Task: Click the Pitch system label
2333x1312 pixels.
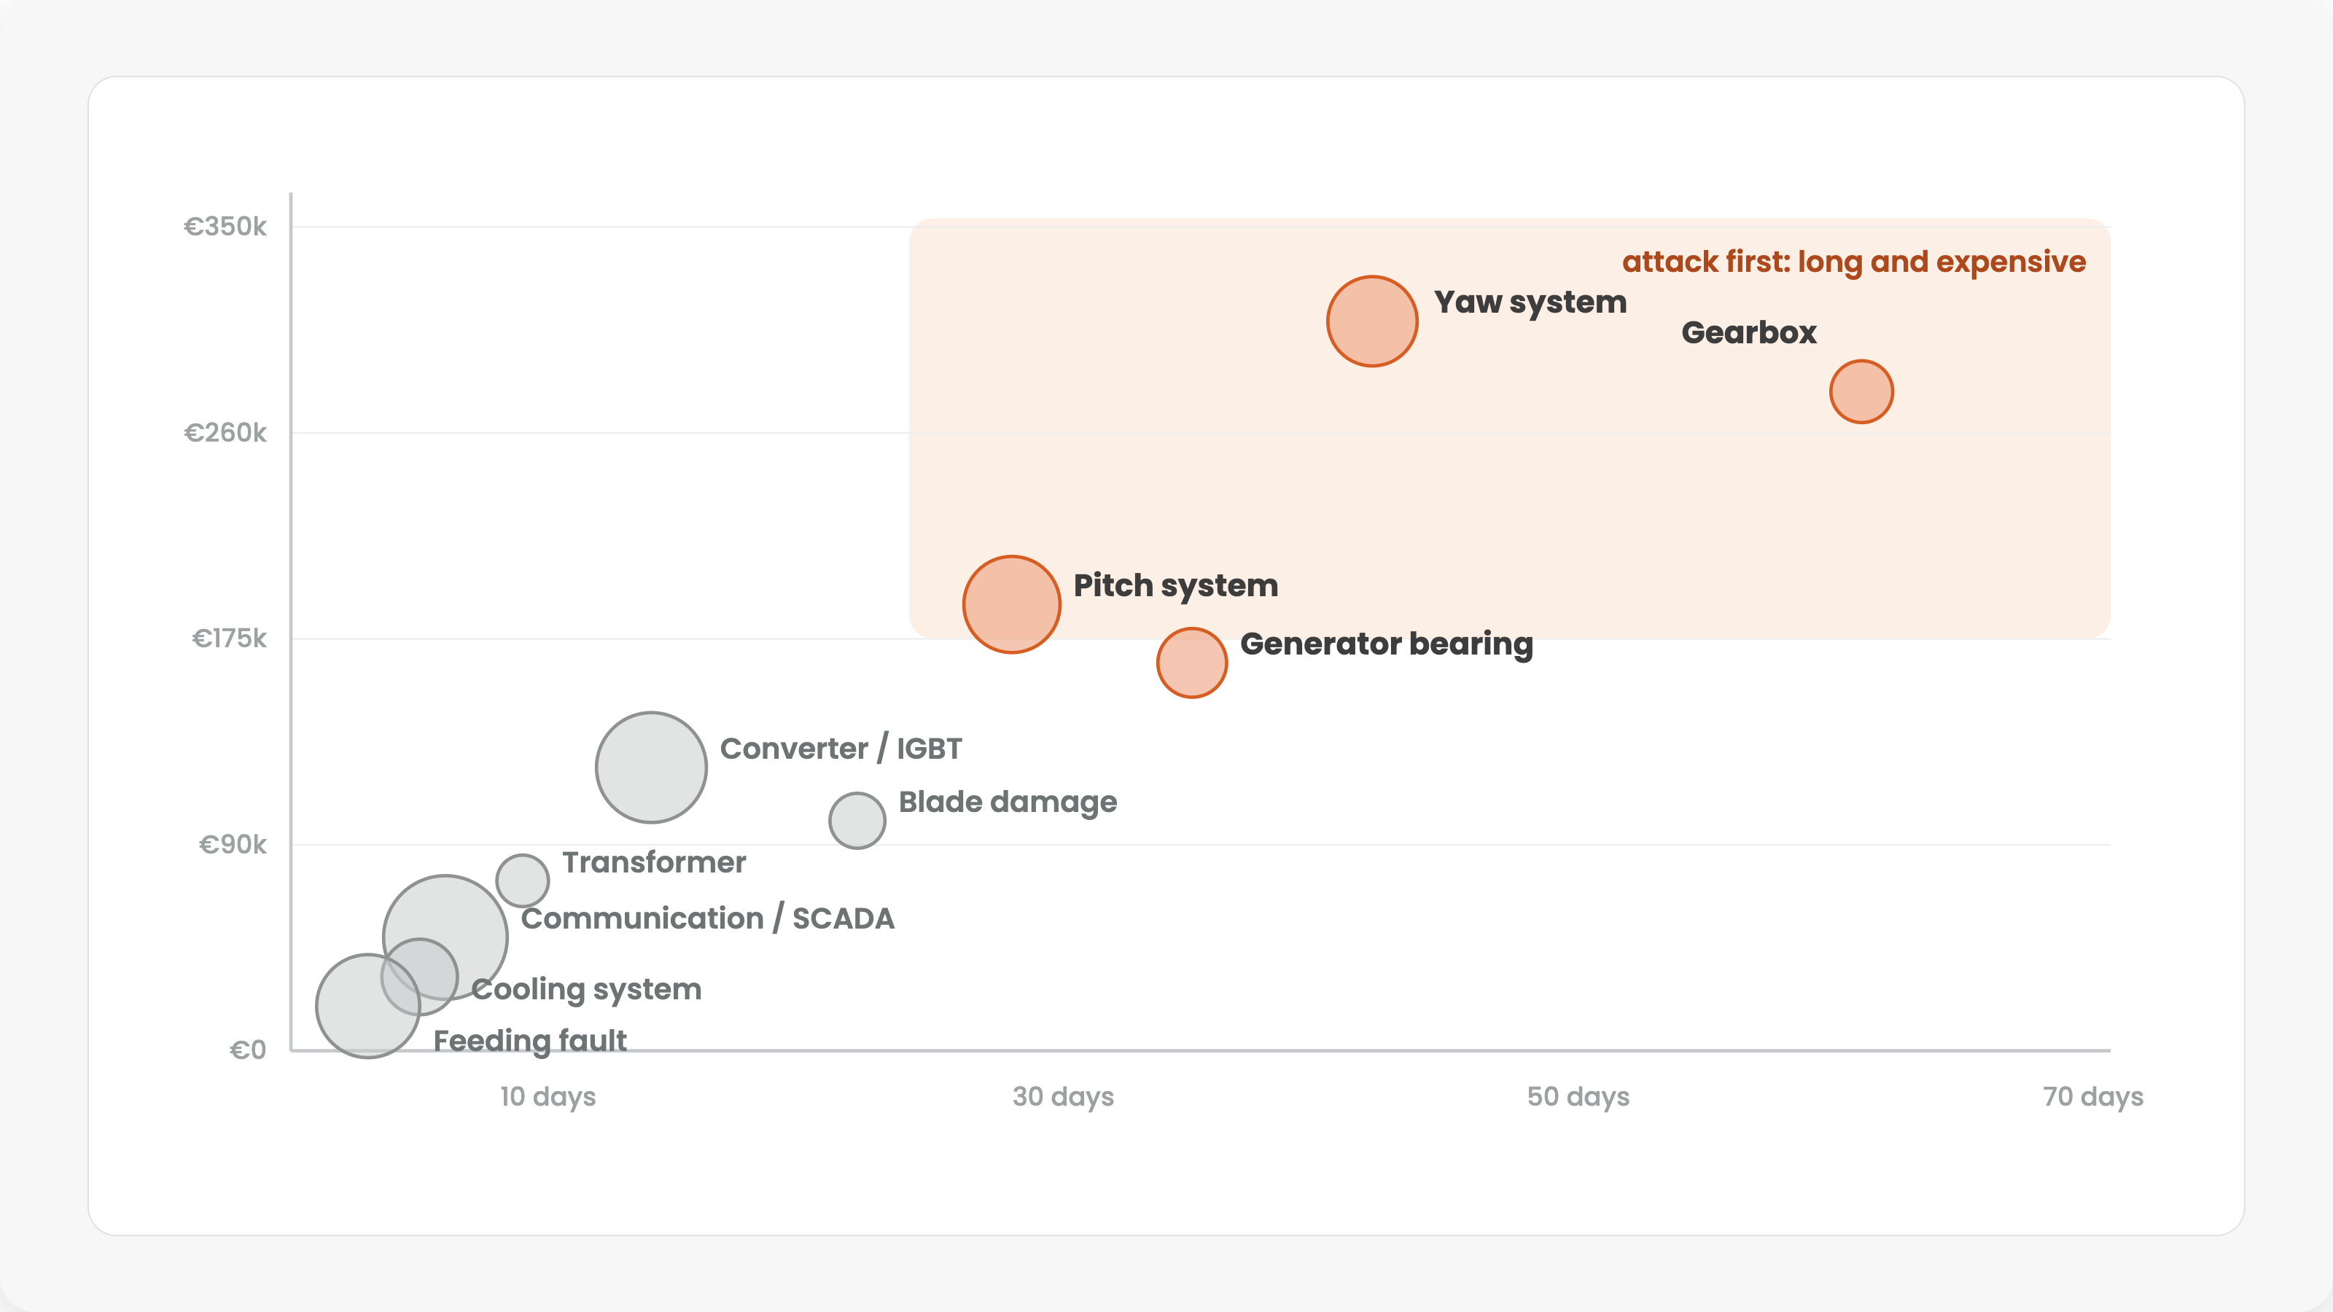Action: click(1175, 586)
